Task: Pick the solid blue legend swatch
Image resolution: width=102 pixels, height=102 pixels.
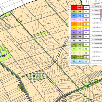Action: coord(74,16)
